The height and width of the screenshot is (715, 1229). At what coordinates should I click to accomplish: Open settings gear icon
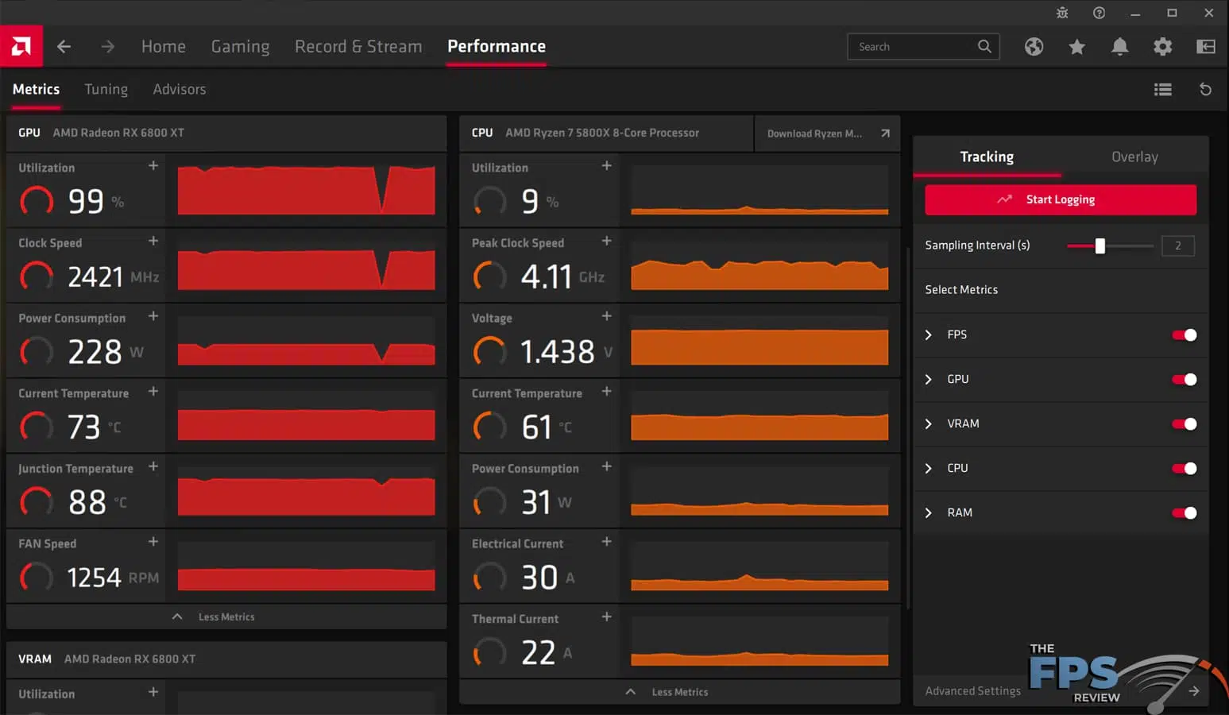click(x=1162, y=47)
